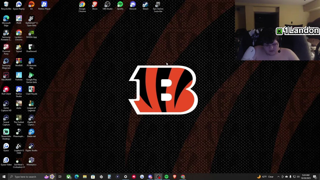320x180 pixels.
Task: Select the Landon - Chrome profile shortcut
Action: [19, 35]
